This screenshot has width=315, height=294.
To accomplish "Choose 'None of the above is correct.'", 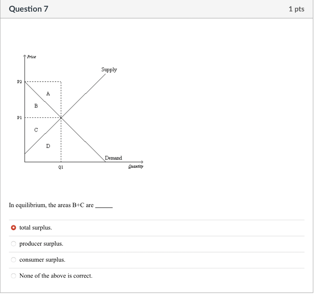I will (14, 276).
